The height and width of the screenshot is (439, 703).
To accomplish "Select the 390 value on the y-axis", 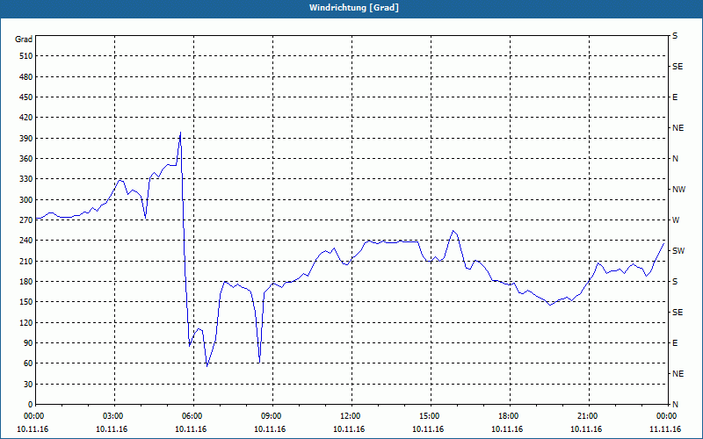I will pos(25,138).
